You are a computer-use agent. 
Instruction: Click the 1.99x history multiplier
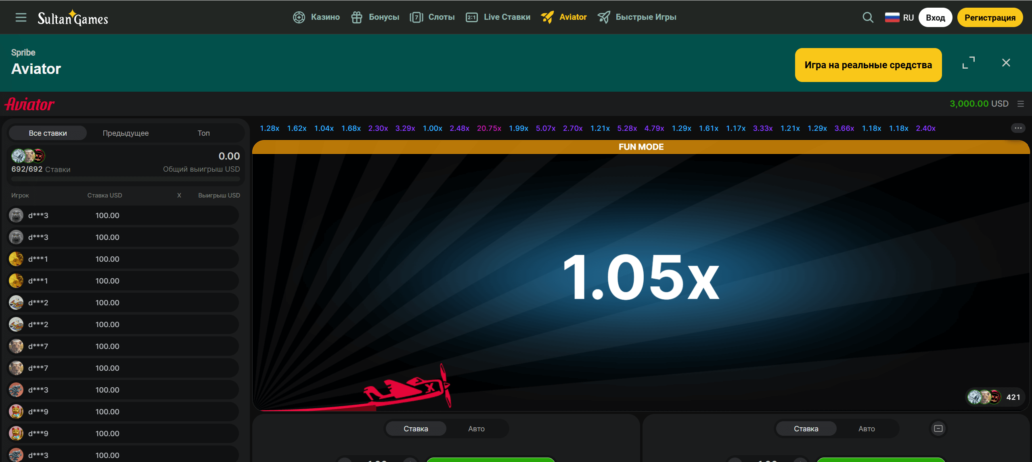(519, 128)
